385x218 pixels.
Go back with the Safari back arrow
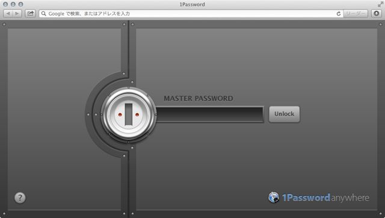pyautogui.click(x=8, y=13)
